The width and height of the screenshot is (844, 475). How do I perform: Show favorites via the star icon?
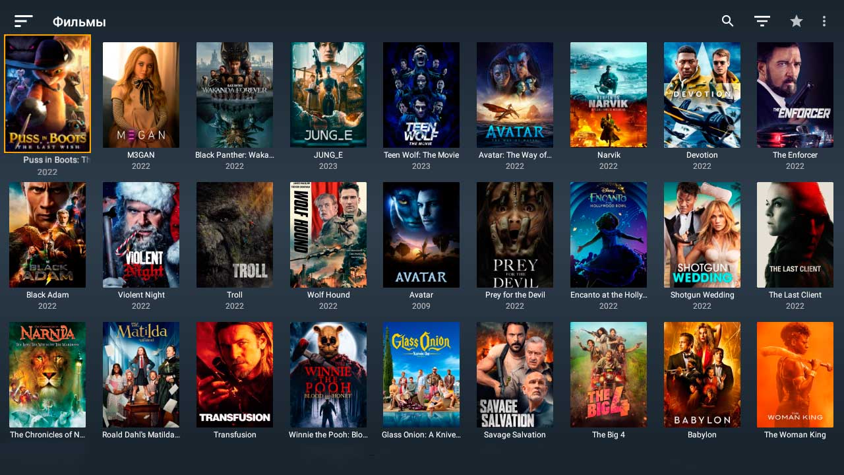(797, 21)
